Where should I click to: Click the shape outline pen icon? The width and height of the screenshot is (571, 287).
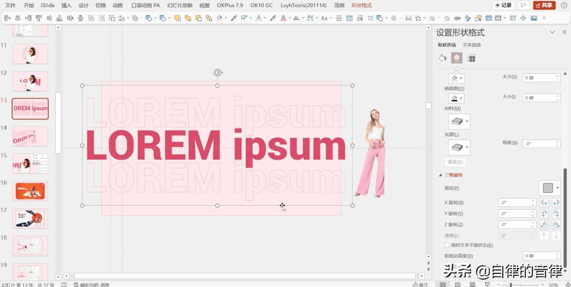click(x=244, y=18)
